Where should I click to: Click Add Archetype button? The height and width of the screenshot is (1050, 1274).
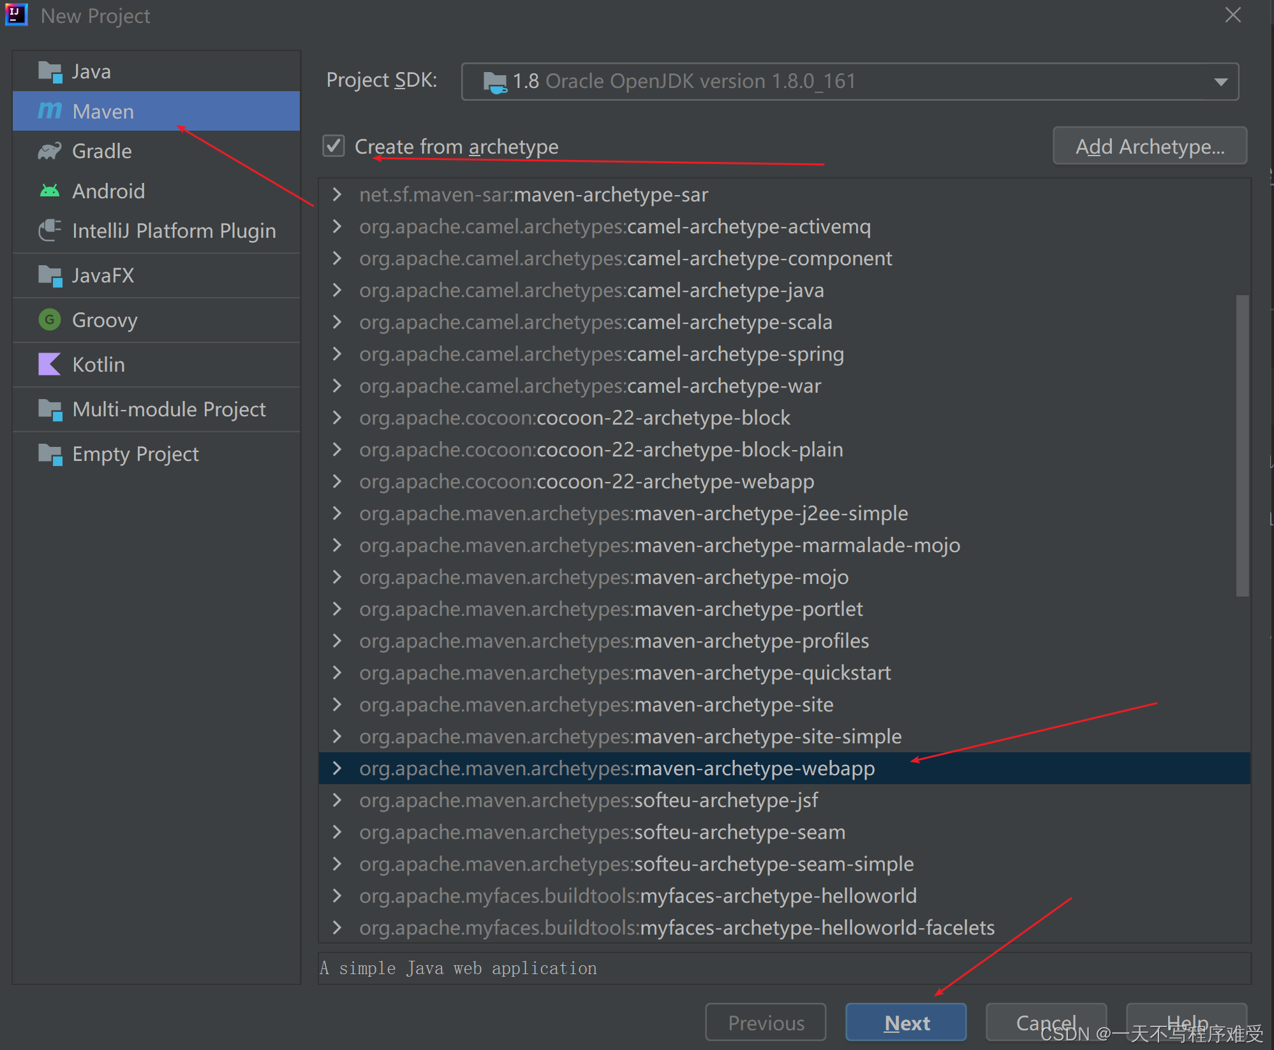1150,146
